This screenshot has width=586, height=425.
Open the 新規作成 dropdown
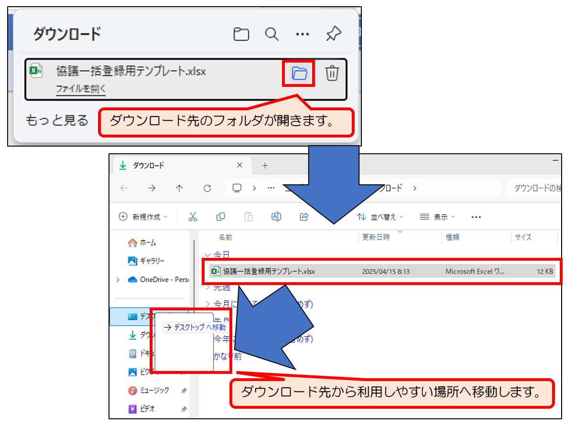pos(143,217)
